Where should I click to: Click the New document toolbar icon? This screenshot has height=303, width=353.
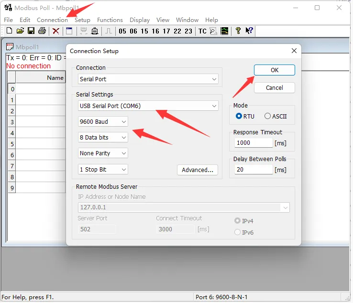[9, 31]
